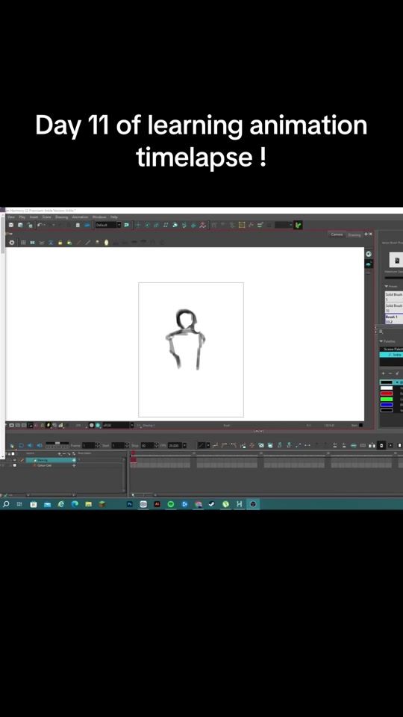Select the highlighted Scene palette row

point(391,354)
